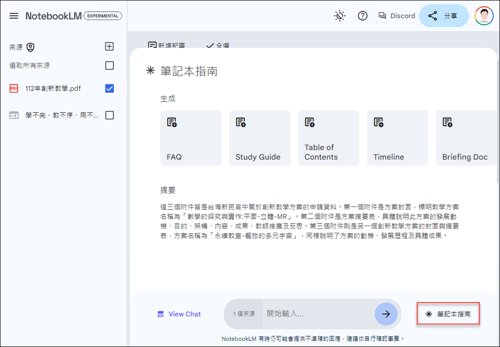Generate a Study Guide

(259, 138)
